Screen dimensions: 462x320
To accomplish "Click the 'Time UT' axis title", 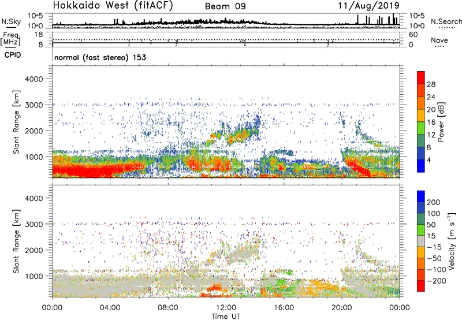I will pyautogui.click(x=226, y=317).
